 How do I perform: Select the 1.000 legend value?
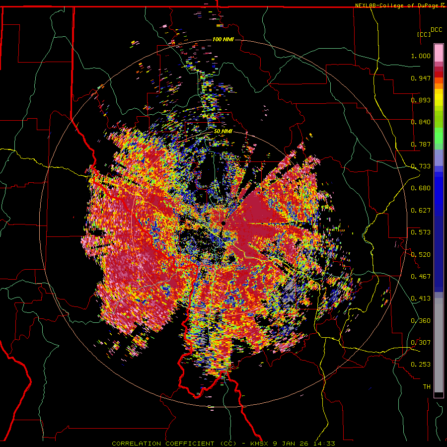(421, 56)
